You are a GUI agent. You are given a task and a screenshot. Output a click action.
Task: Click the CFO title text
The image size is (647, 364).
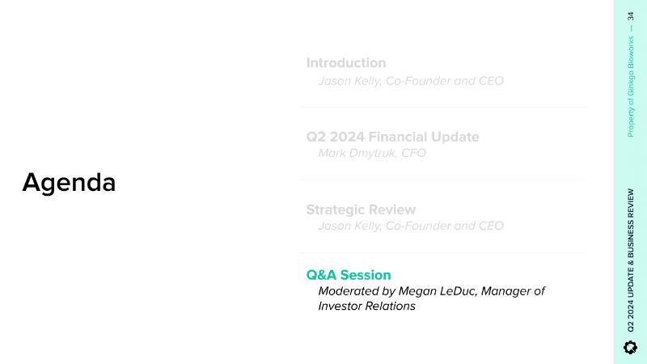pos(413,153)
